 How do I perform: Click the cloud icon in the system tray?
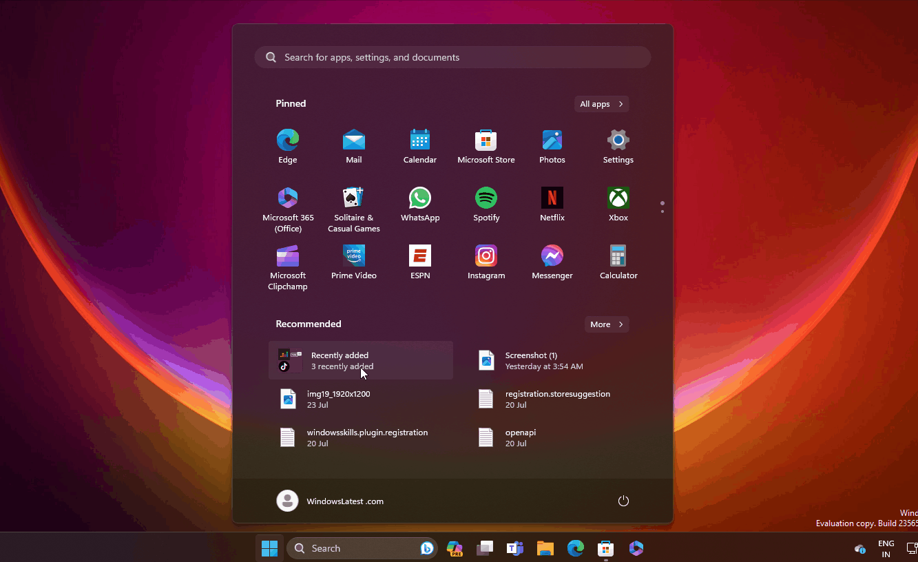point(859,548)
